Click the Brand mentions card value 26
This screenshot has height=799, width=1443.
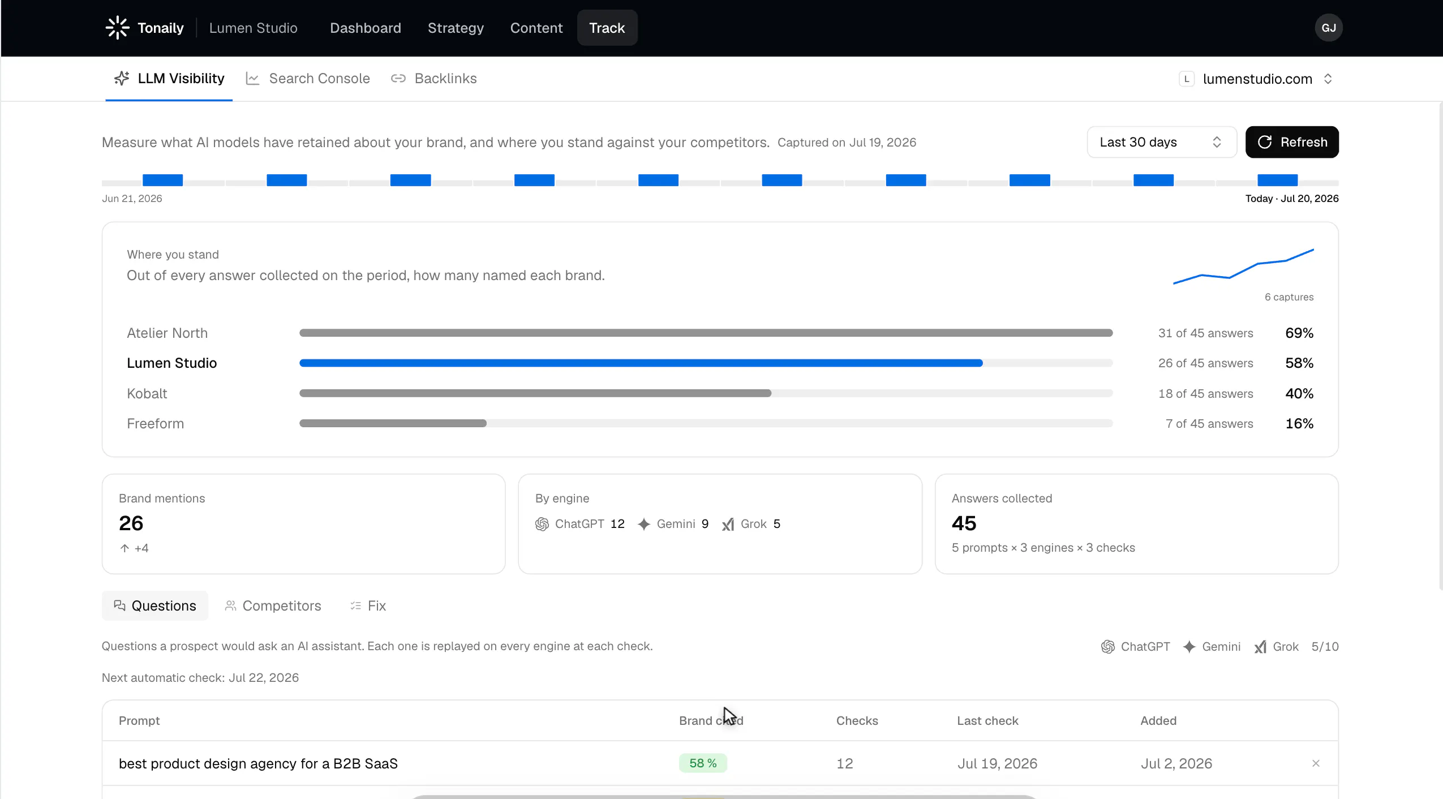pos(131,523)
